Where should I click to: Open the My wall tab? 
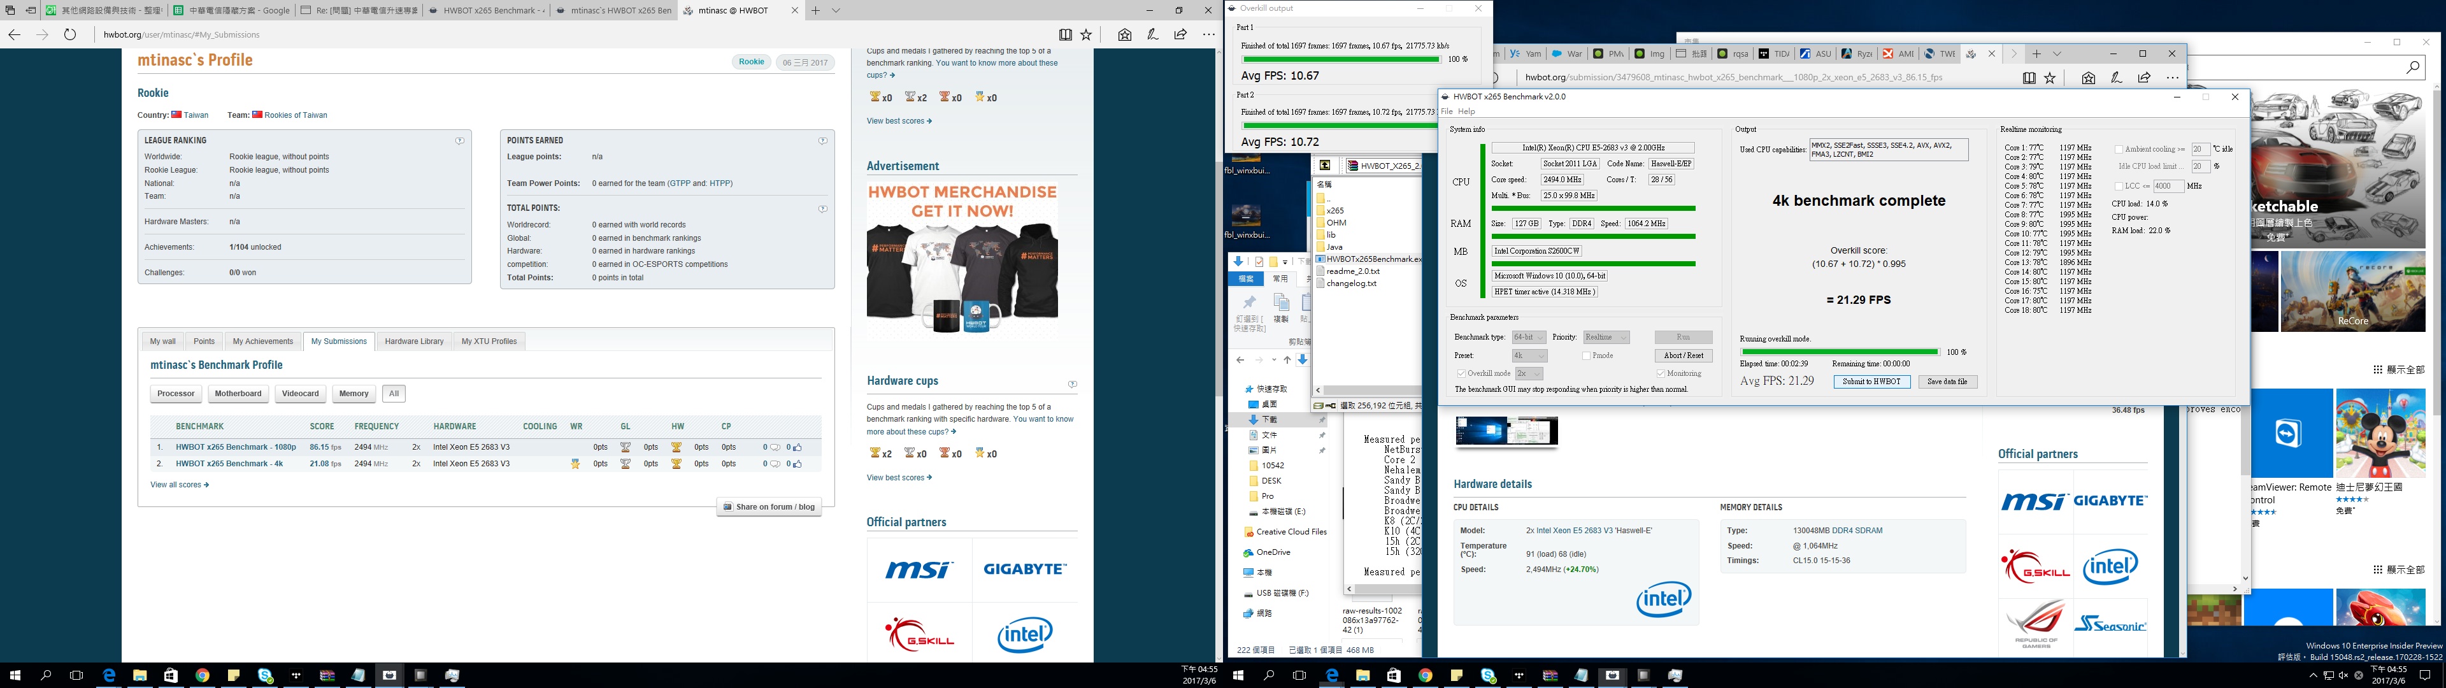click(162, 341)
